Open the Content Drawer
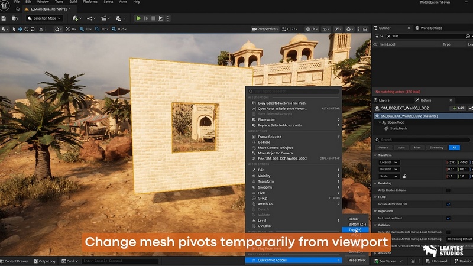 pos(17,261)
